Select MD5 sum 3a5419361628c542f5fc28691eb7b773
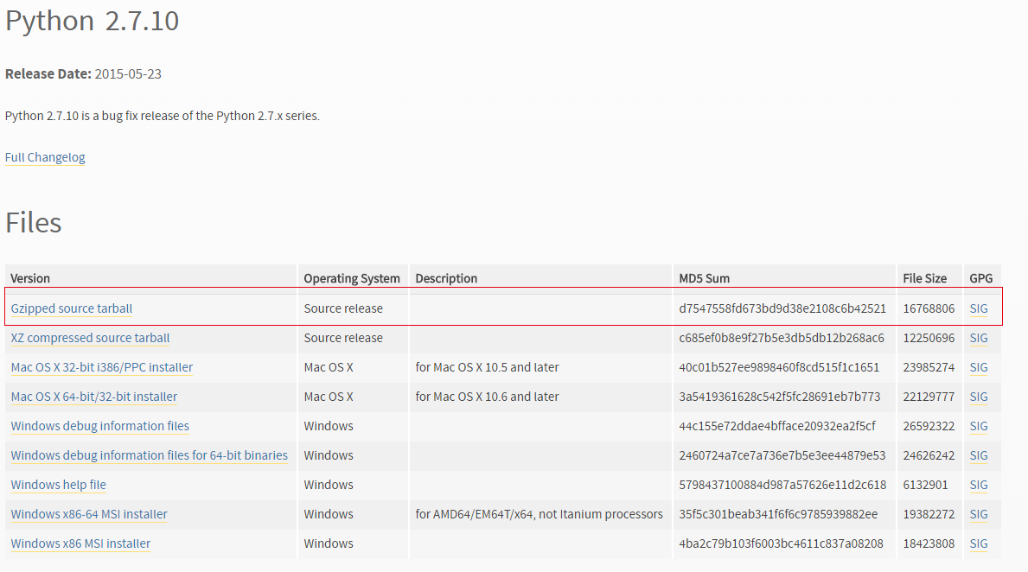The height and width of the screenshot is (572, 1028). 780,397
